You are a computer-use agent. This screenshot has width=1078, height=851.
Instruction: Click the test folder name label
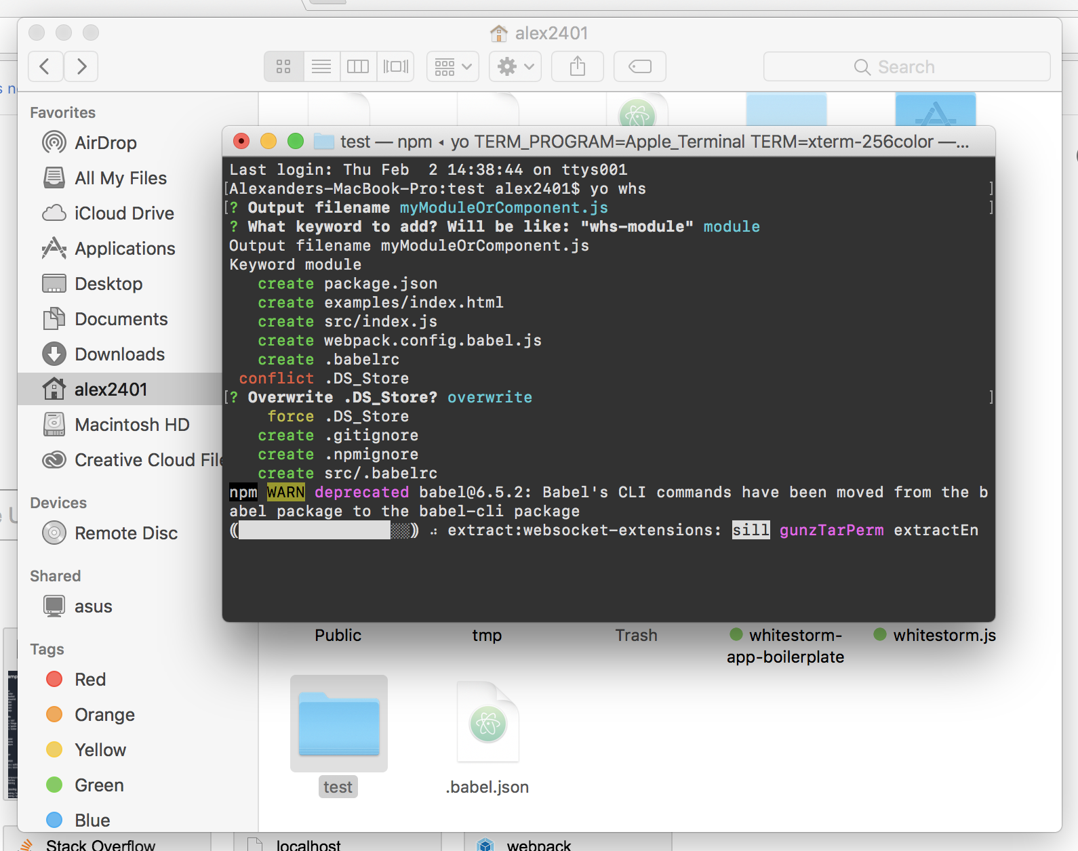(x=338, y=787)
